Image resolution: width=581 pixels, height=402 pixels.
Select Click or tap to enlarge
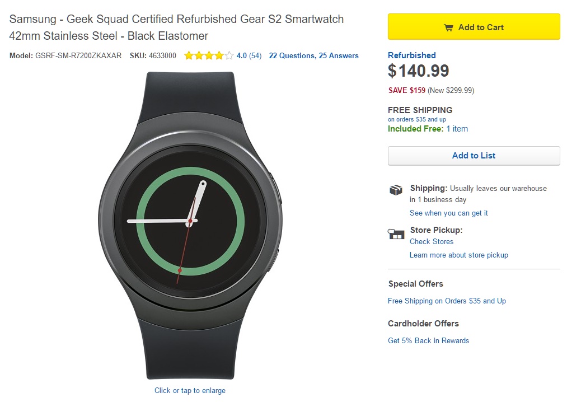(190, 390)
